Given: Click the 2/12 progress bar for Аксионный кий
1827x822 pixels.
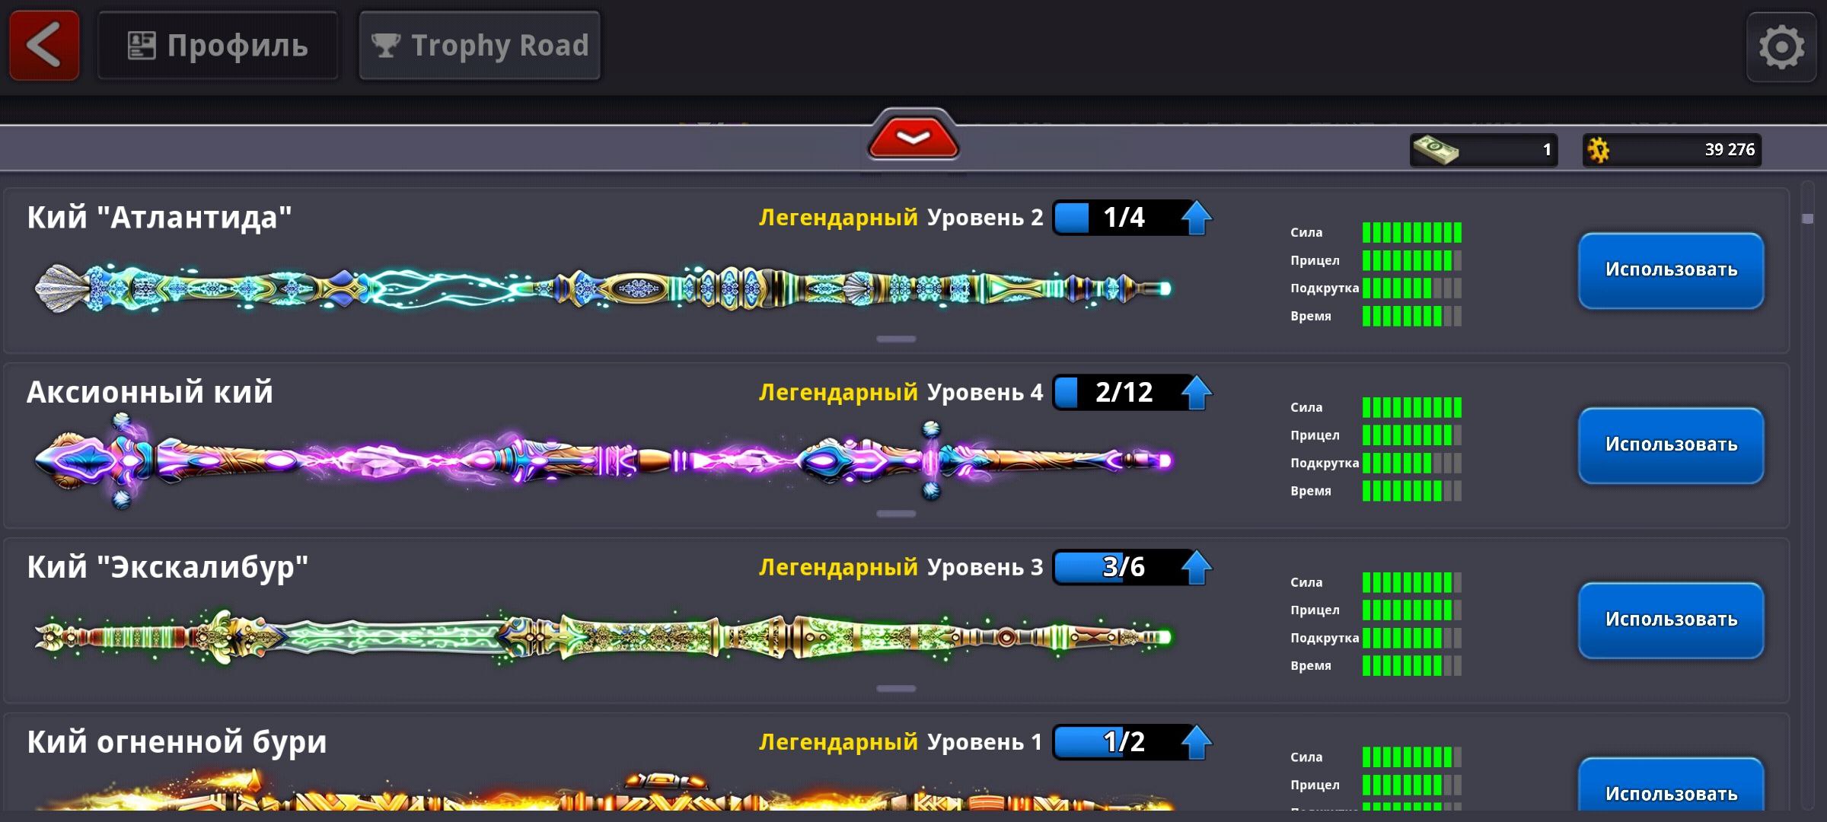Looking at the screenshot, I should pyautogui.click(x=1124, y=393).
